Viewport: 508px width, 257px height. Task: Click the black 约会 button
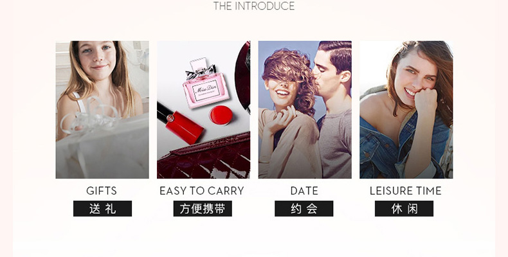click(x=304, y=208)
